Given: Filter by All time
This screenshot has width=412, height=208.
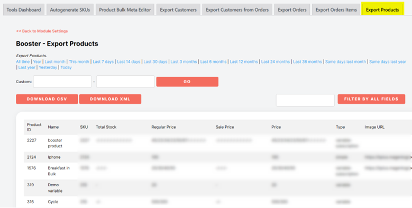Looking at the screenshot, I should click(23, 61).
